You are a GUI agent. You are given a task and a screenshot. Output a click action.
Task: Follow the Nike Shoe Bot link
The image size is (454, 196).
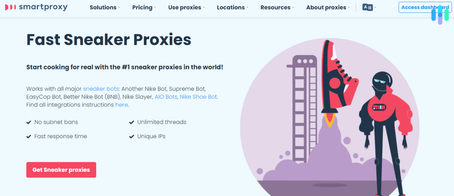pyautogui.click(x=198, y=97)
